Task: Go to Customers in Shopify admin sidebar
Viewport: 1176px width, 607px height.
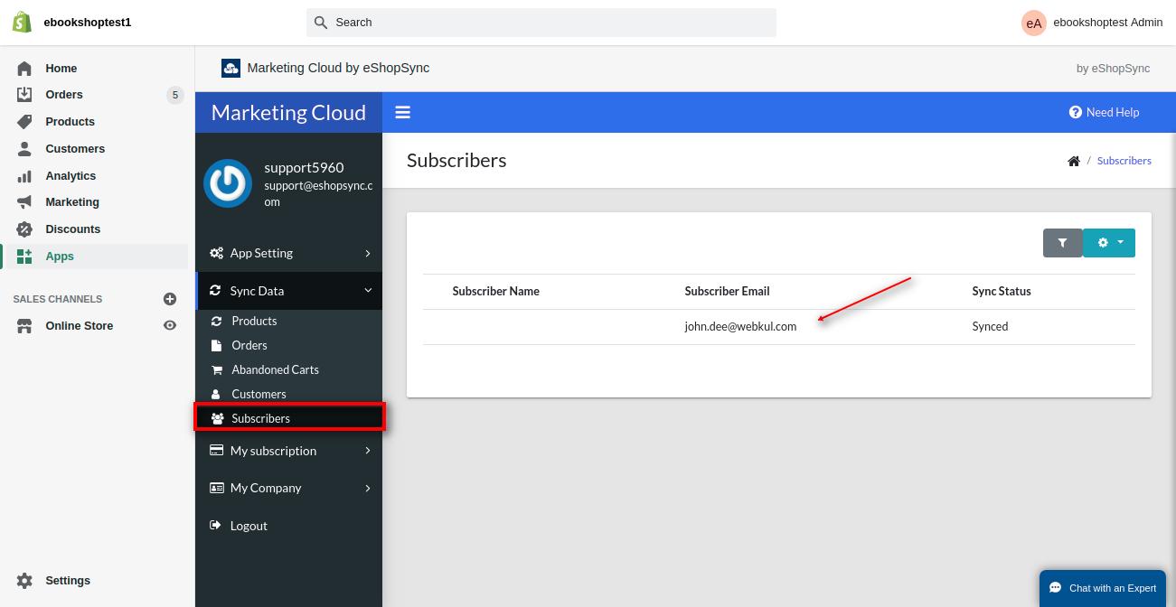Action: 75,149
